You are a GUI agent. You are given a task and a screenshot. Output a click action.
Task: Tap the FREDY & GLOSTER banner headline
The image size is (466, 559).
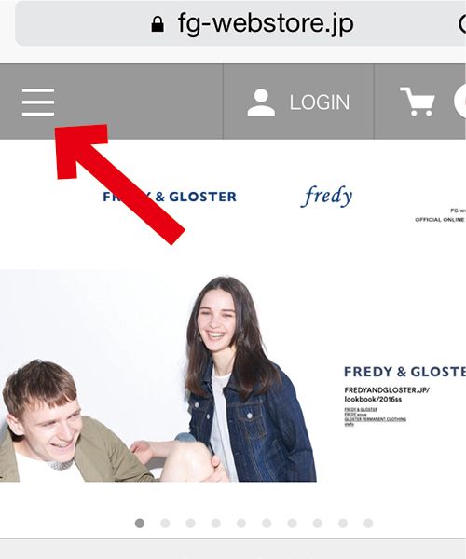pos(405,372)
